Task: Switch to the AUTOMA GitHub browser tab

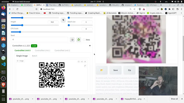Action: point(64,5)
